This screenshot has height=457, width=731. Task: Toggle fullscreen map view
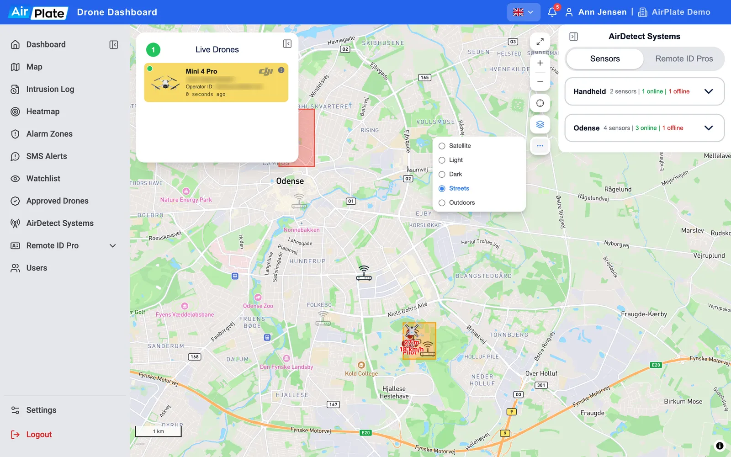click(x=540, y=42)
